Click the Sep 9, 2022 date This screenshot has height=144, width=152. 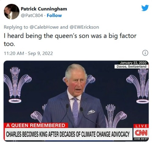tap(40, 53)
